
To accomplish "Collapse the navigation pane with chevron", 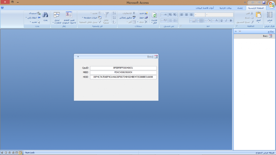I will pos(236,31).
